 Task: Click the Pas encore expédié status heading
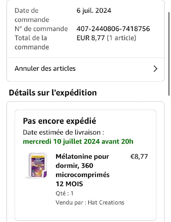(59, 121)
